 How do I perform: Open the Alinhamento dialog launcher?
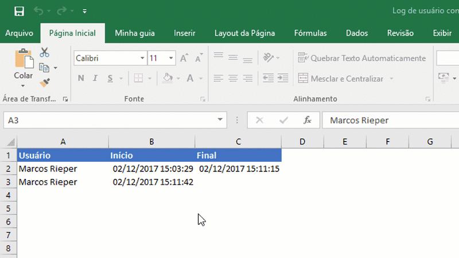(428, 99)
